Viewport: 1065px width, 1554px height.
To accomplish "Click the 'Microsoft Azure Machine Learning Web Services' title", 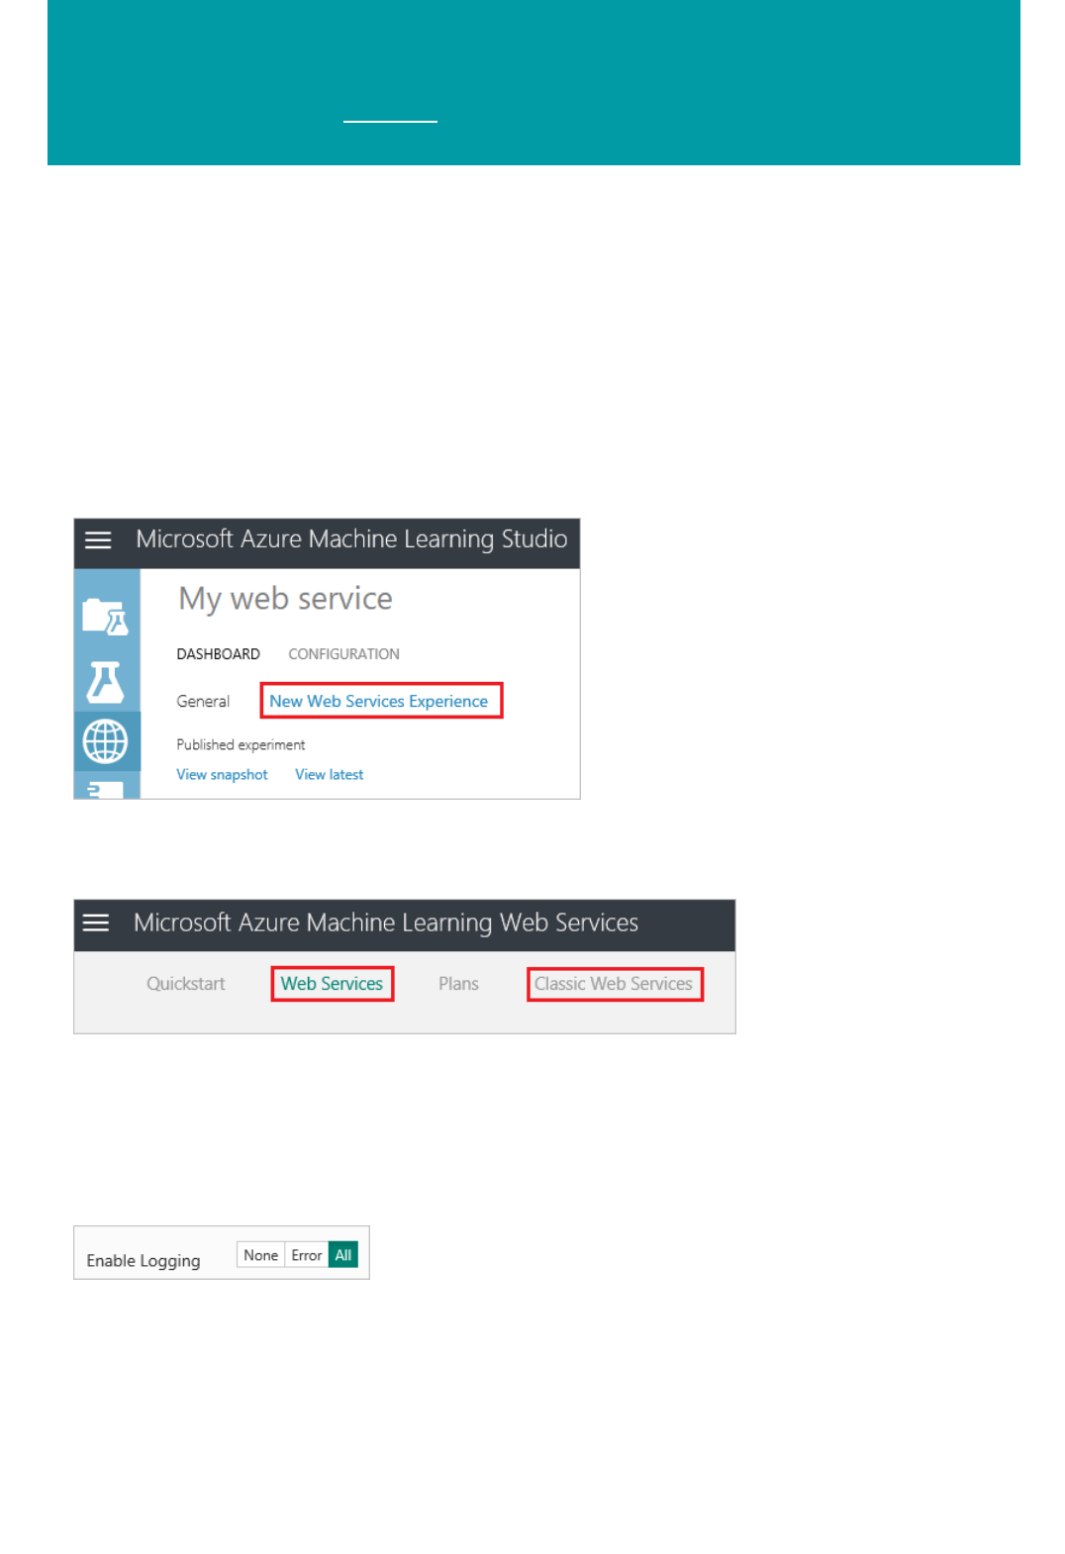I will click(x=386, y=923).
